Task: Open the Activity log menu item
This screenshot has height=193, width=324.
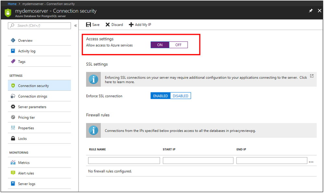Action: (39, 51)
